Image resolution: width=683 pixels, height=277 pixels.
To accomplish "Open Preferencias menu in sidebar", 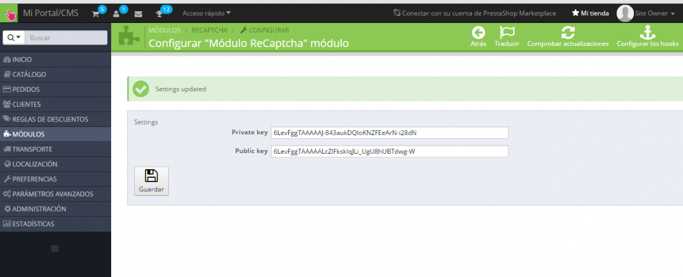I will [x=55, y=179].
